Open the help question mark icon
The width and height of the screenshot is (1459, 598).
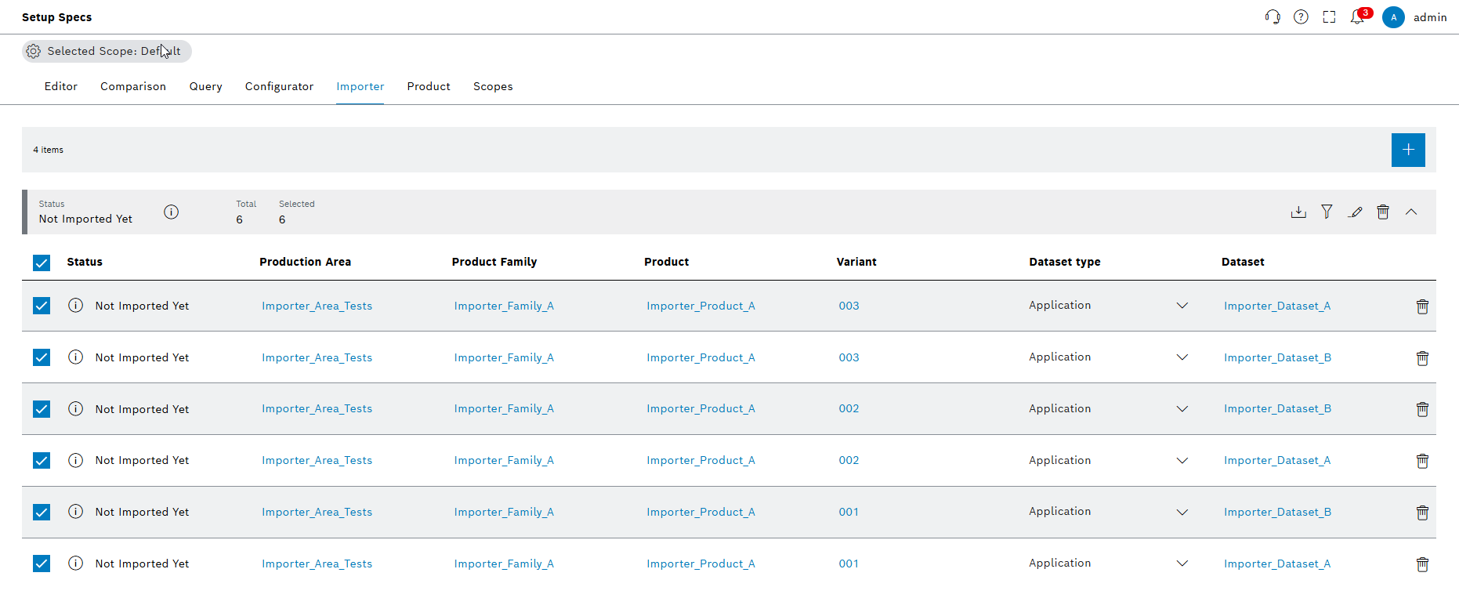coord(1301,17)
